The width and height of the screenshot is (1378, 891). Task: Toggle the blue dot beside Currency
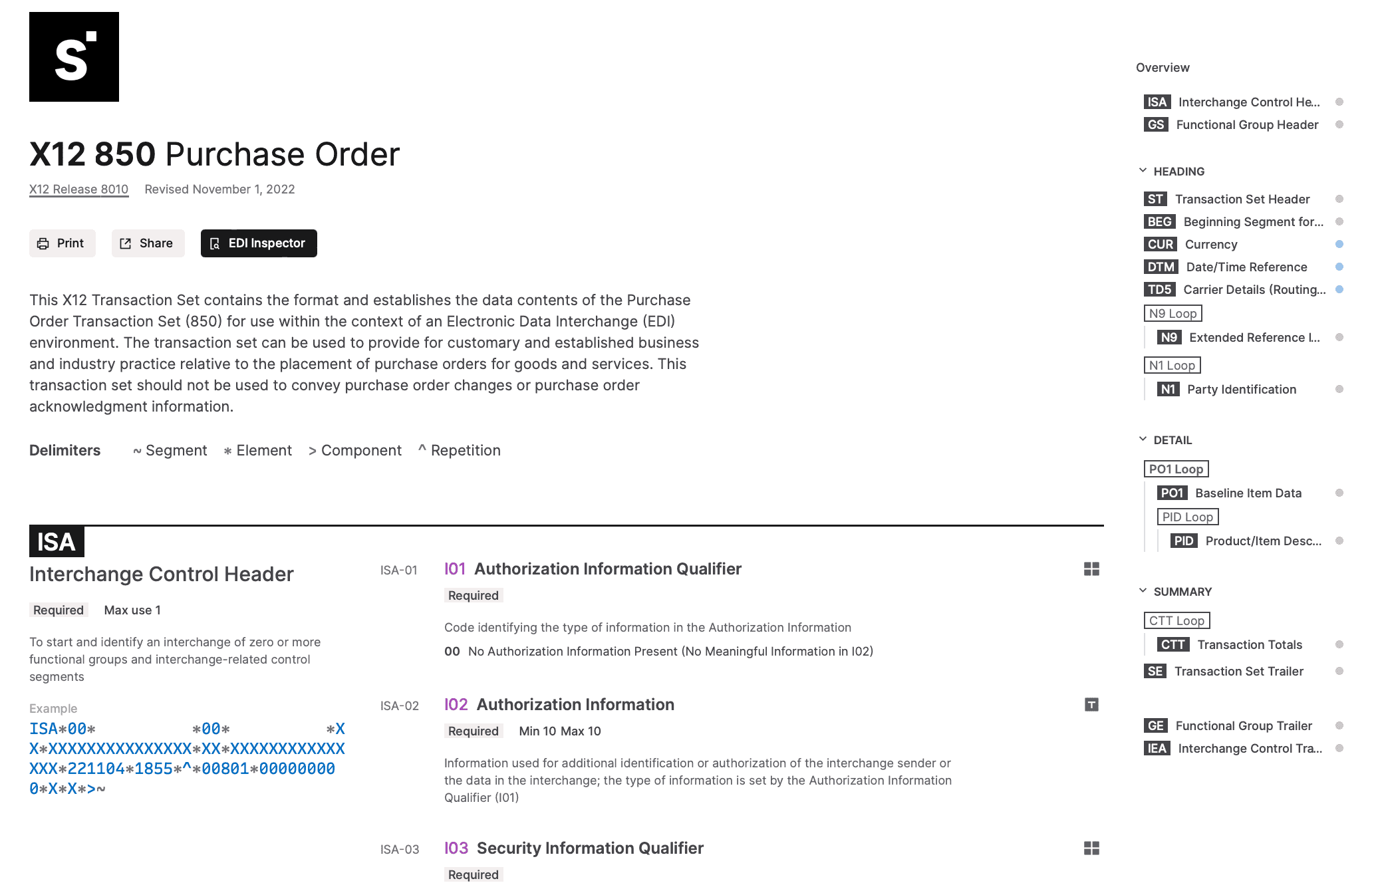click(x=1339, y=244)
